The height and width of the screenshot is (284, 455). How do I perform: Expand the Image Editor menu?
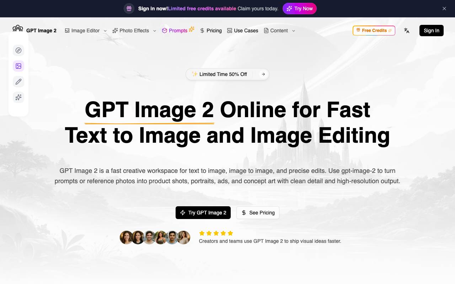tap(86, 31)
